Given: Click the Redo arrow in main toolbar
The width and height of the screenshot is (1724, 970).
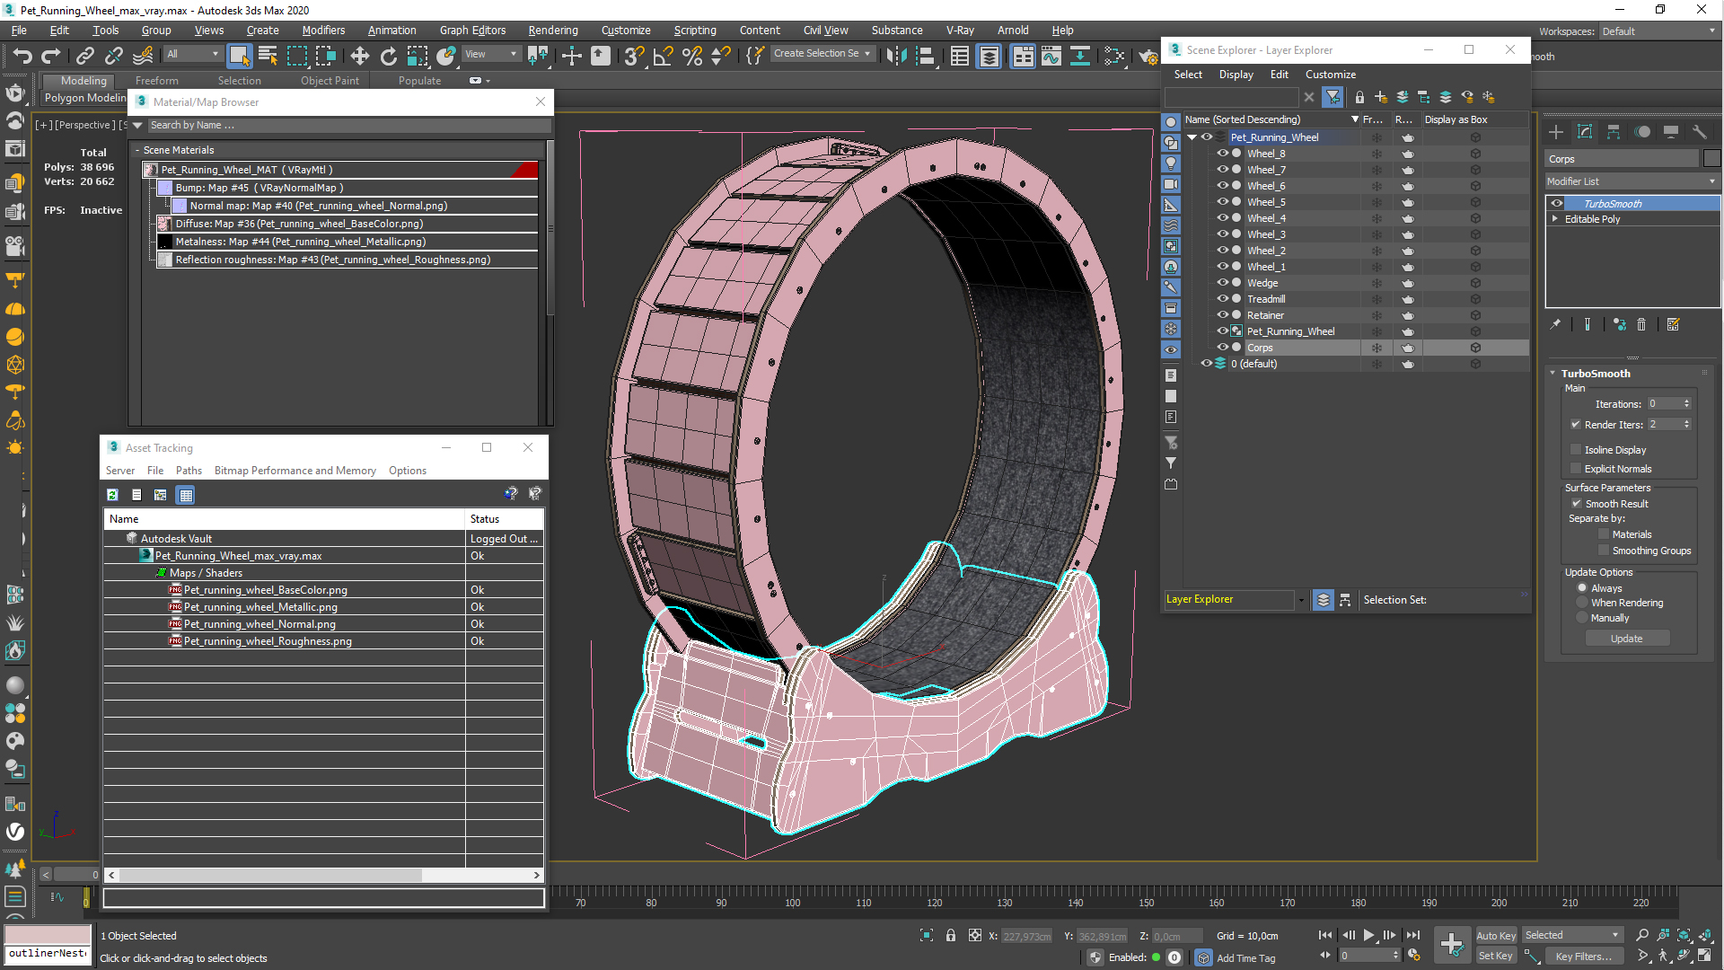Looking at the screenshot, I should (x=51, y=56).
